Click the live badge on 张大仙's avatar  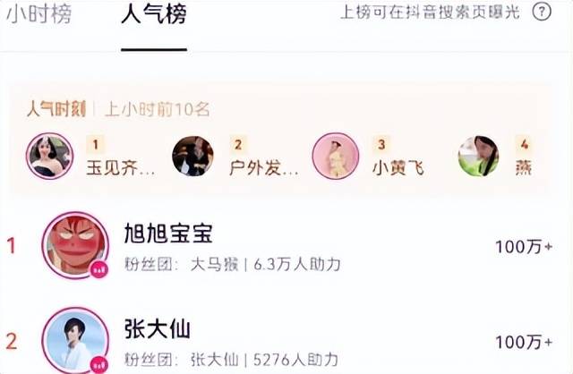tap(99, 364)
